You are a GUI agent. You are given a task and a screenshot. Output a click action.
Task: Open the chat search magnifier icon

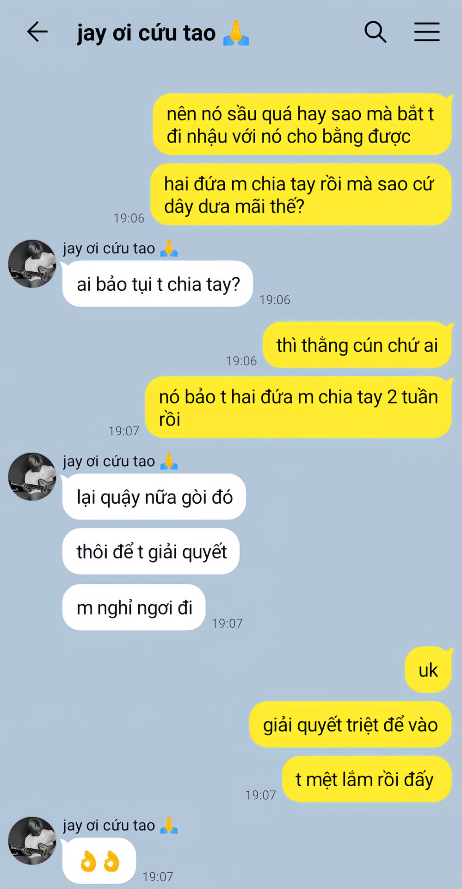375,32
